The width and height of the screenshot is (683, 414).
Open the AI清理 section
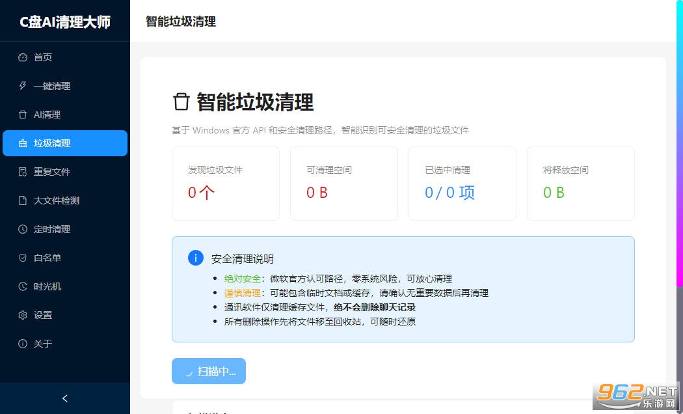[65, 115]
